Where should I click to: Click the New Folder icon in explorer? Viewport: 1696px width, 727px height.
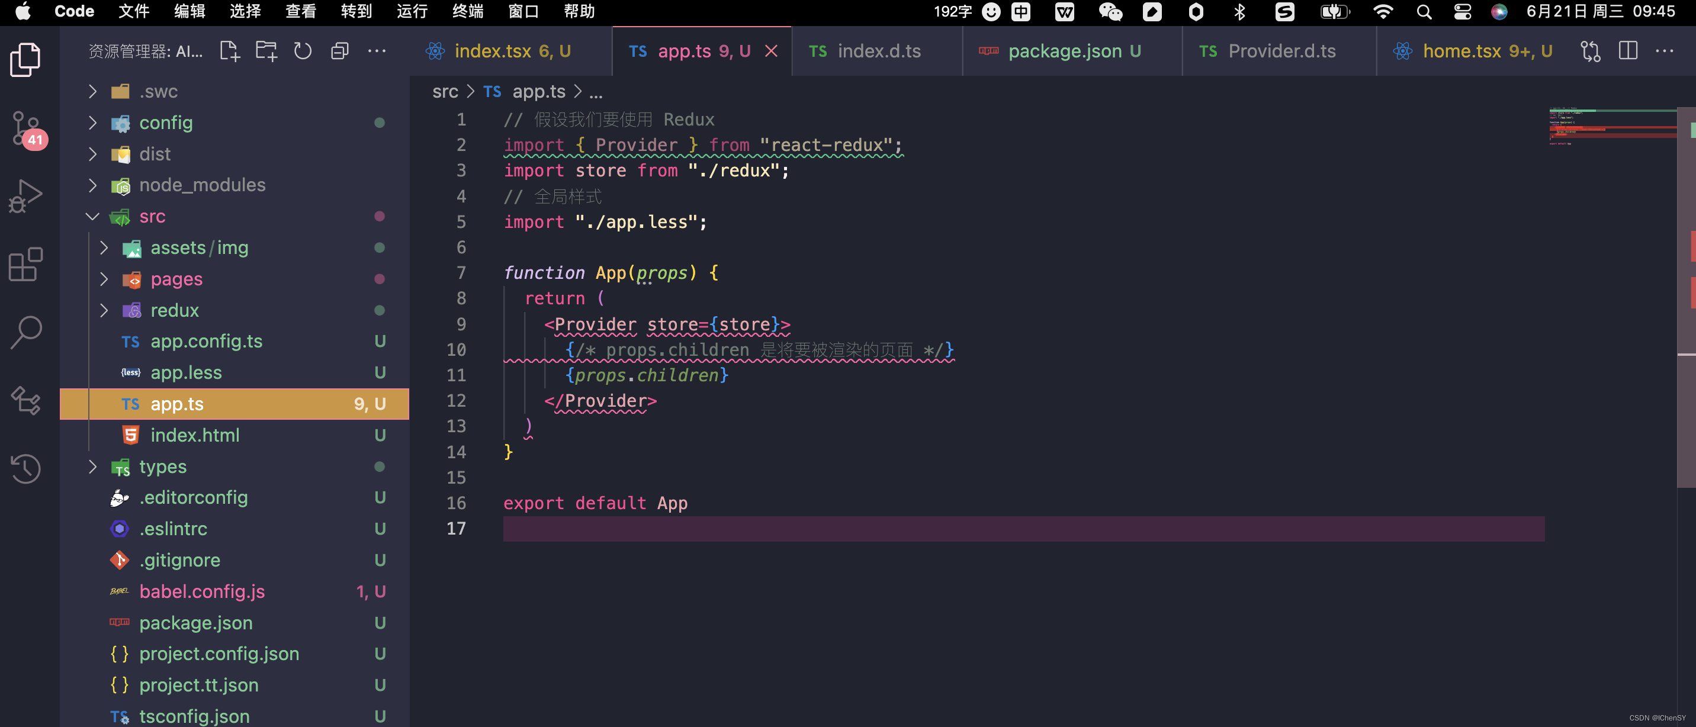click(266, 52)
